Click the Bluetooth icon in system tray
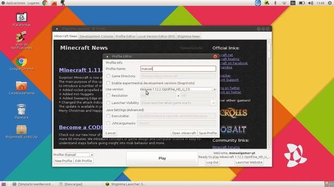 [x=275, y=3]
